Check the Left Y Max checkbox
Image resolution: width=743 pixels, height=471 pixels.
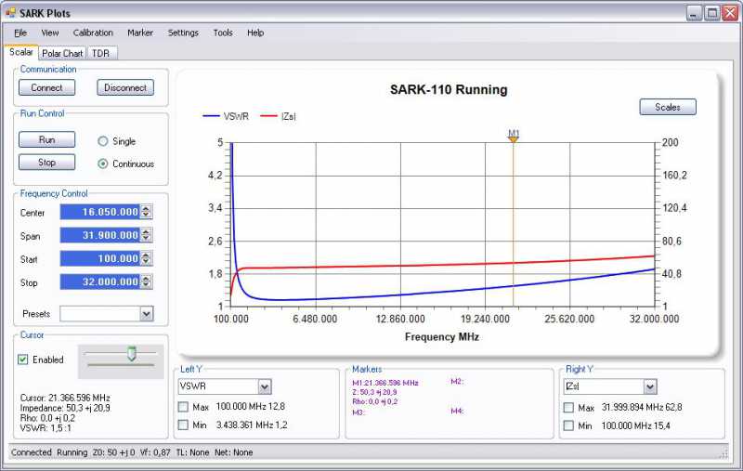(x=183, y=407)
